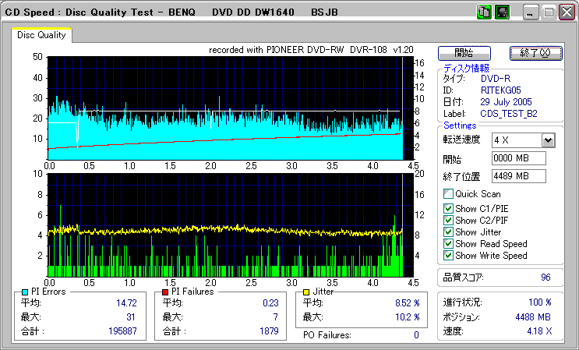Minimize the CD Speed window
The width and height of the screenshot is (579, 350).
pyautogui.click(x=531, y=12)
